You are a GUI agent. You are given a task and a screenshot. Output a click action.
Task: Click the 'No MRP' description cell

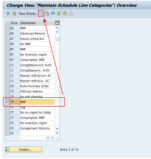coord(37,44)
